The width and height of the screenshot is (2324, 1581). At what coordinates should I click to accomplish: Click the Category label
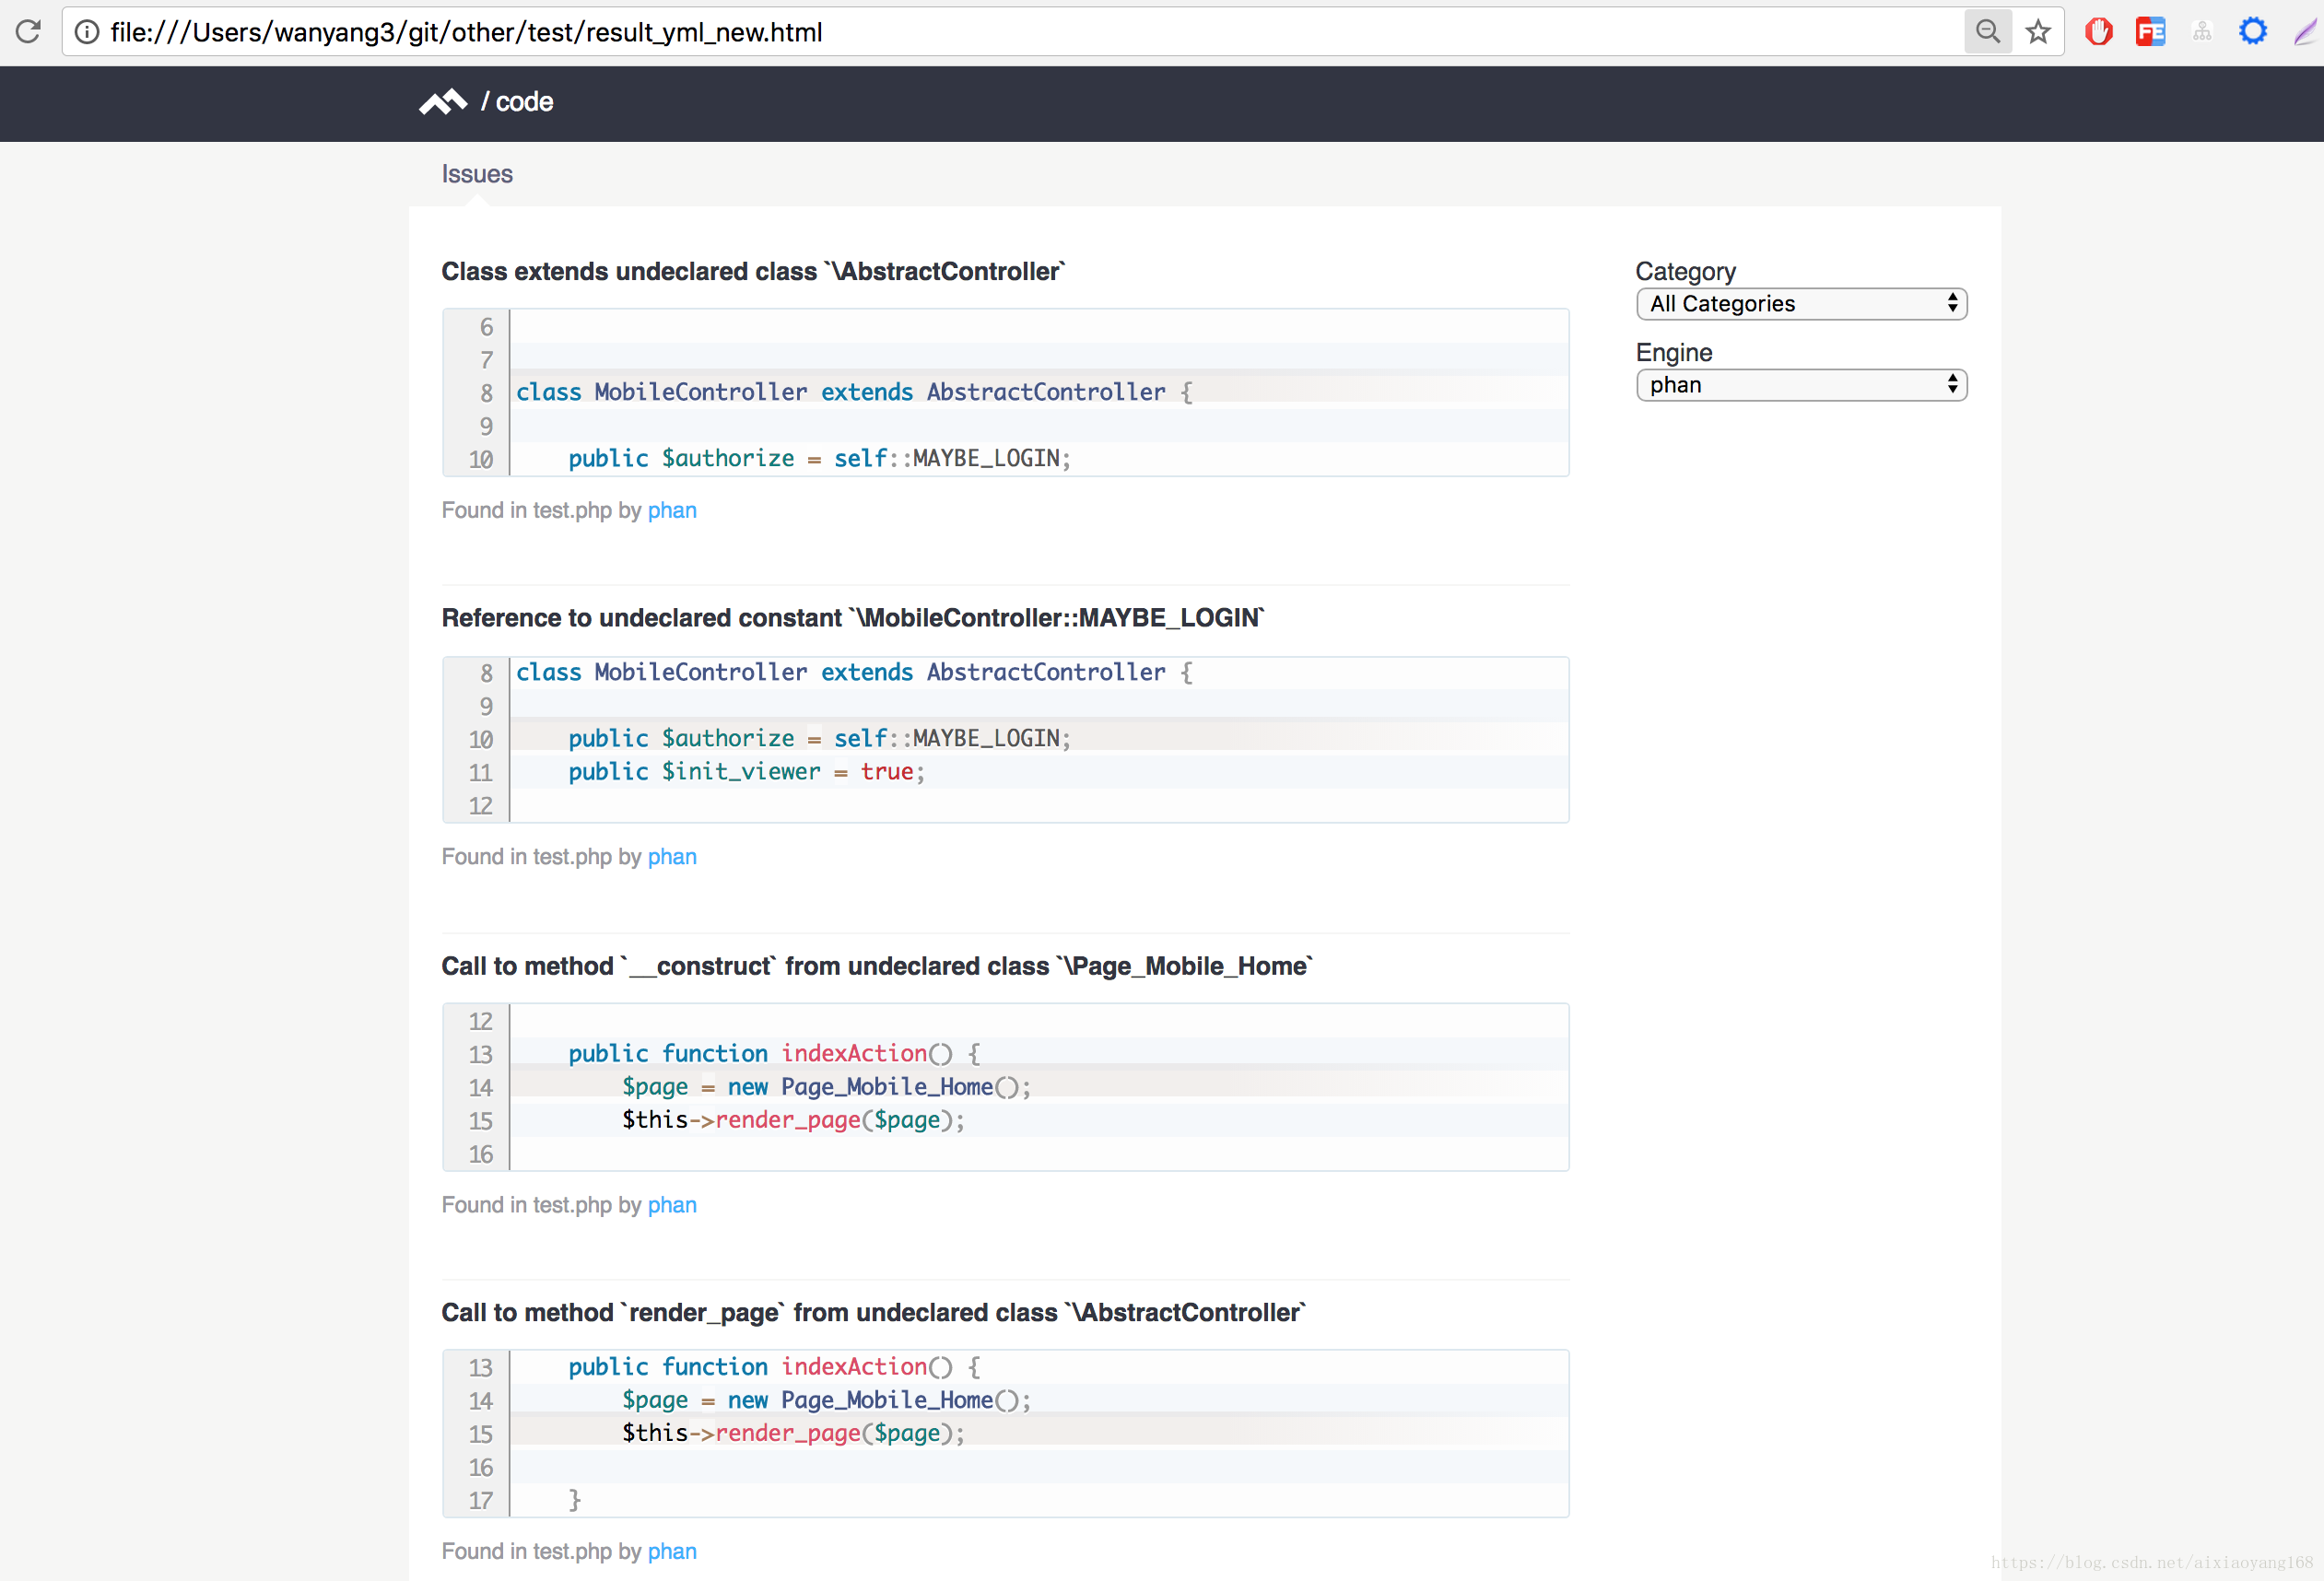coord(1685,272)
